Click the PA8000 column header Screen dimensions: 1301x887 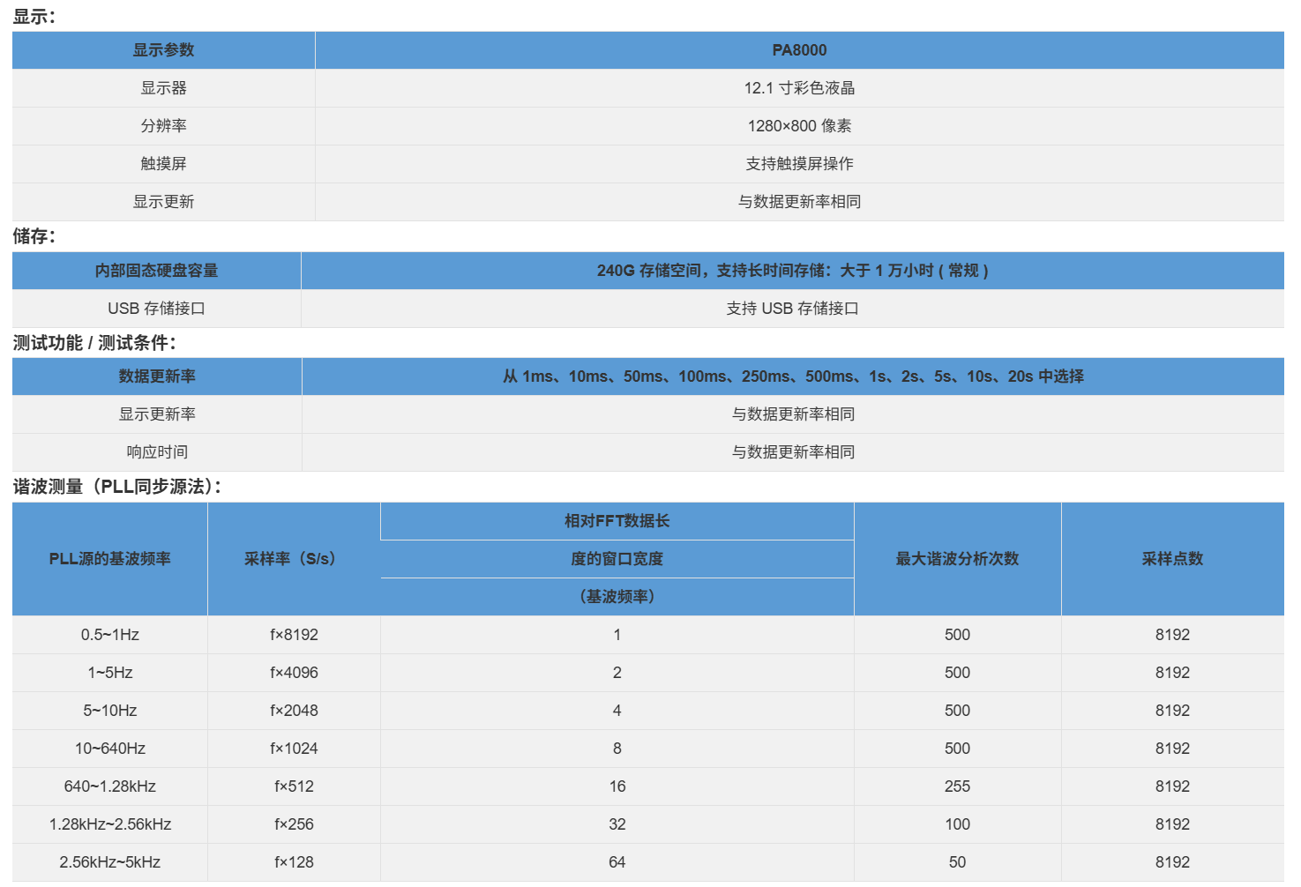[799, 50]
